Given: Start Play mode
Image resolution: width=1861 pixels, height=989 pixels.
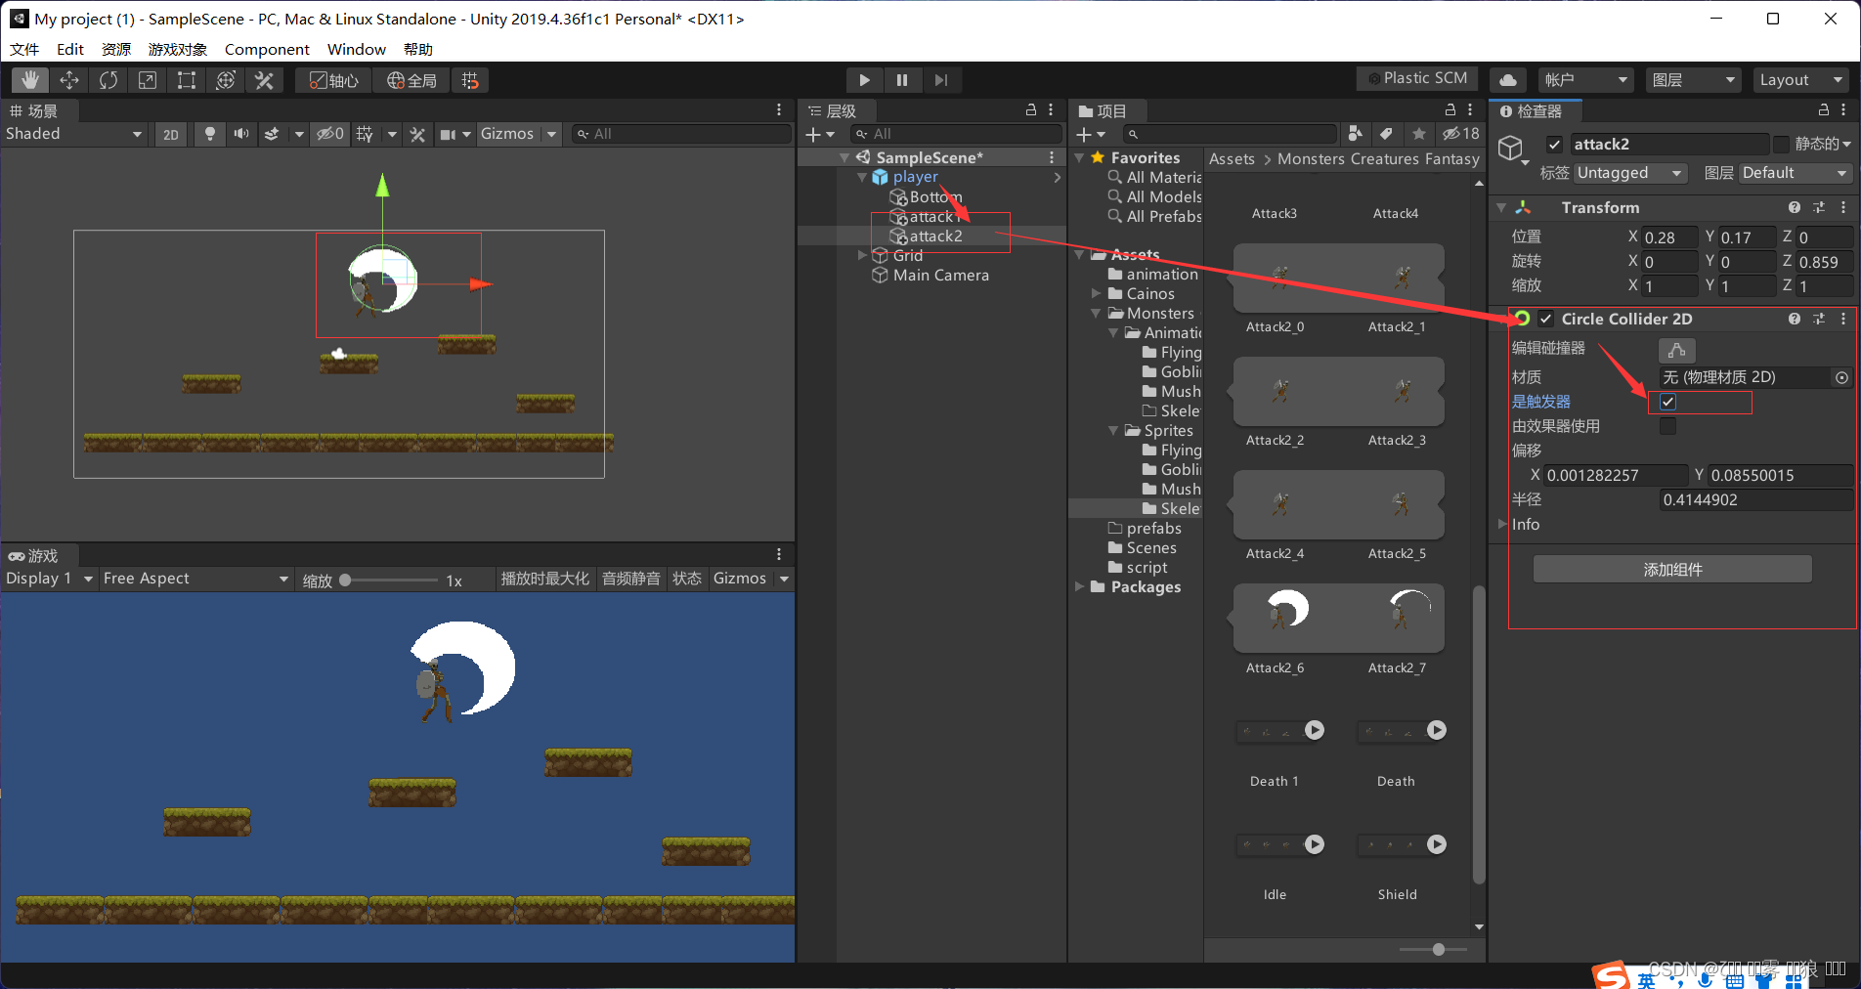Looking at the screenshot, I should [864, 80].
